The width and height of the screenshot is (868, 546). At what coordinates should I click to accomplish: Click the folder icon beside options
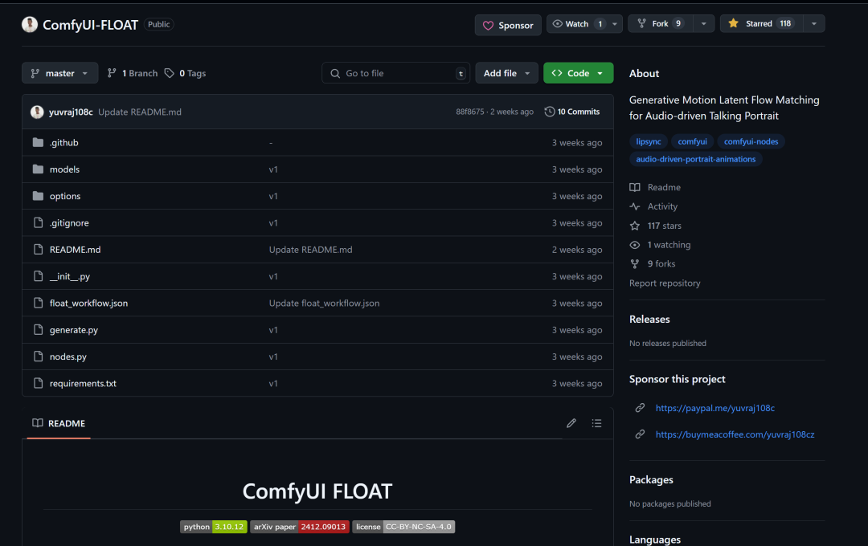click(x=38, y=196)
